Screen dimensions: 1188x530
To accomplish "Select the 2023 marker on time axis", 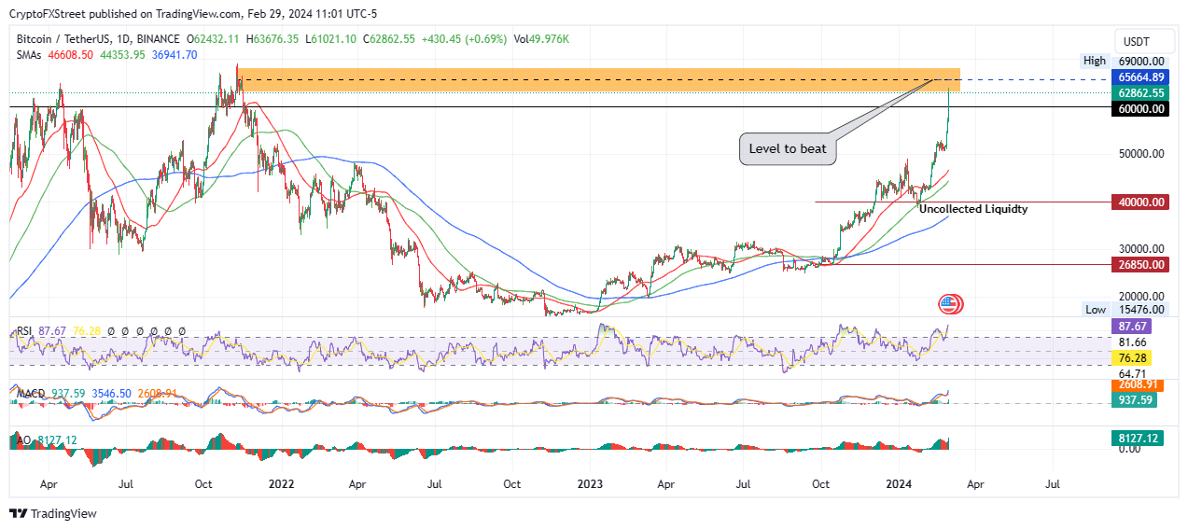I will [589, 484].
